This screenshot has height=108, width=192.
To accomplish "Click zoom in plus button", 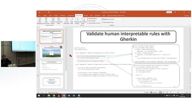I will [x=184, y=92].
